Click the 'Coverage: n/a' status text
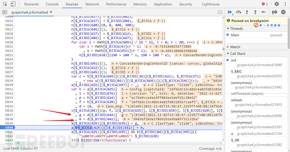Image resolution: width=290 pixels, height=152 pixels. (x=210, y=149)
